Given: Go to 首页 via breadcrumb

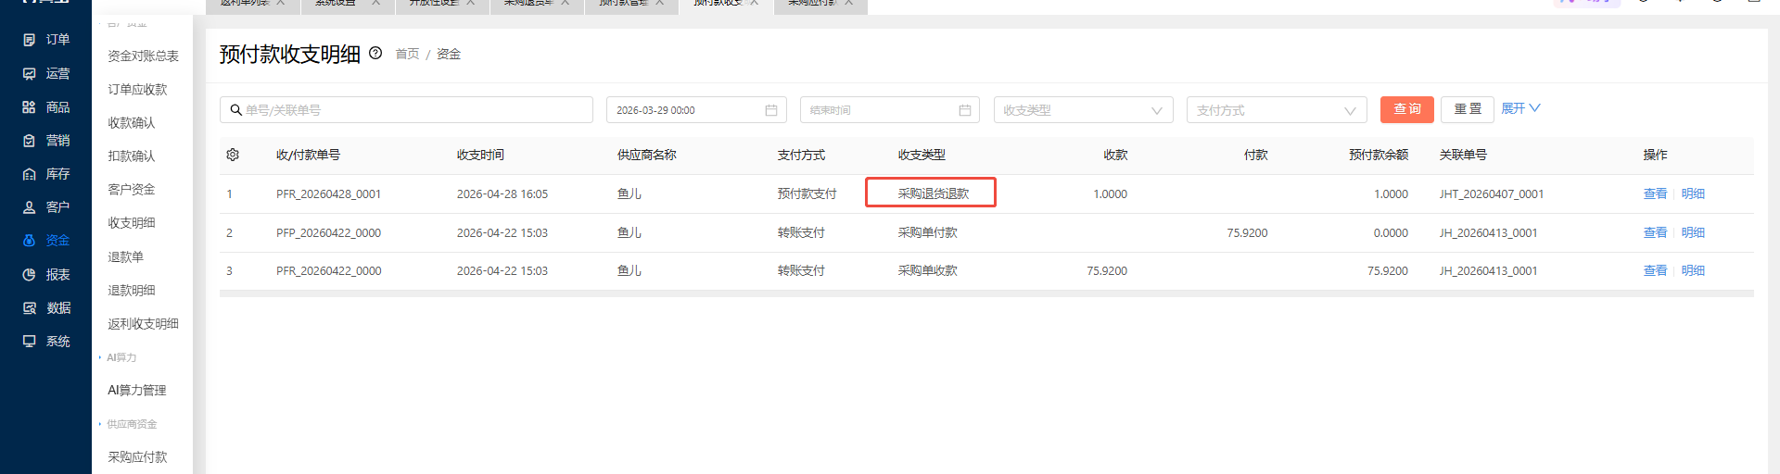Looking at the screenshot, I should pyautogui.click(x=407, y=54).
